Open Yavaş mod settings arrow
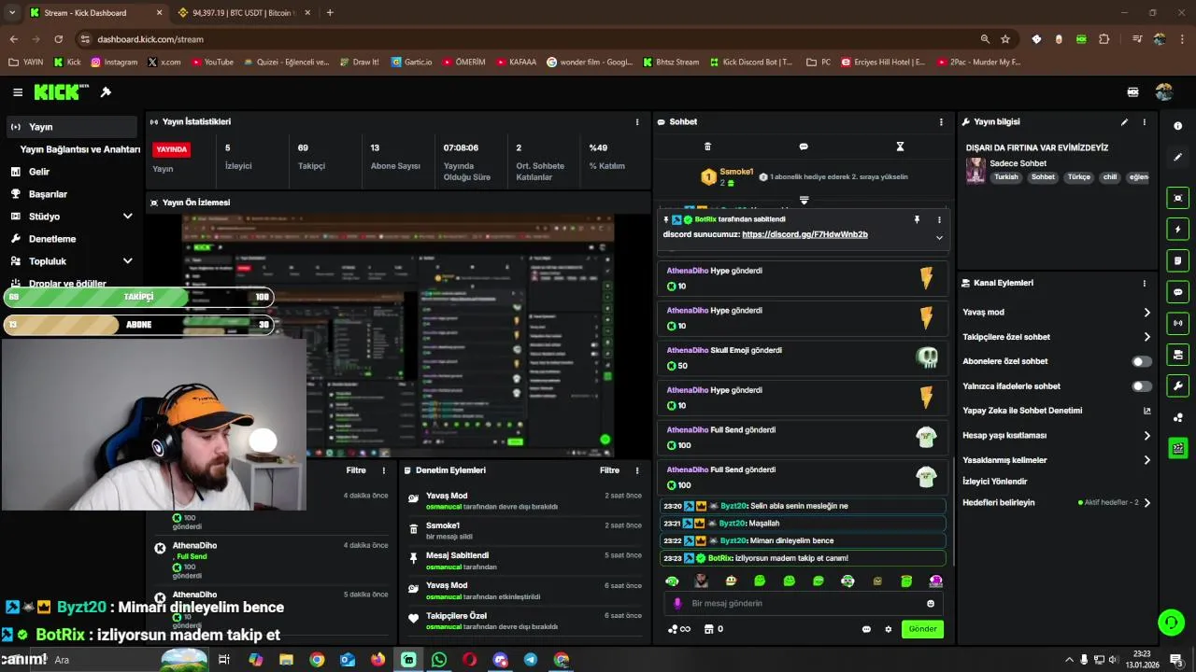The image size is (1196, 672). (1146, 313)
